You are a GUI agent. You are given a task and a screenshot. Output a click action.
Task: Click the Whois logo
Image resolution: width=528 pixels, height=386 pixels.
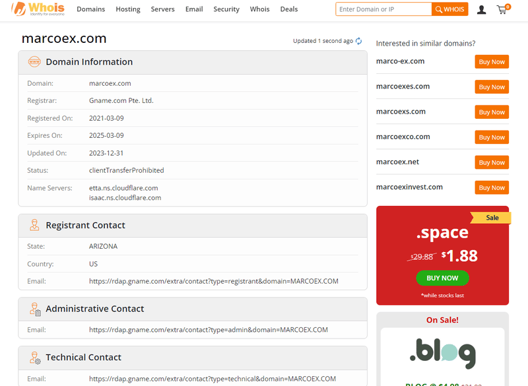(x=38, y=9)
